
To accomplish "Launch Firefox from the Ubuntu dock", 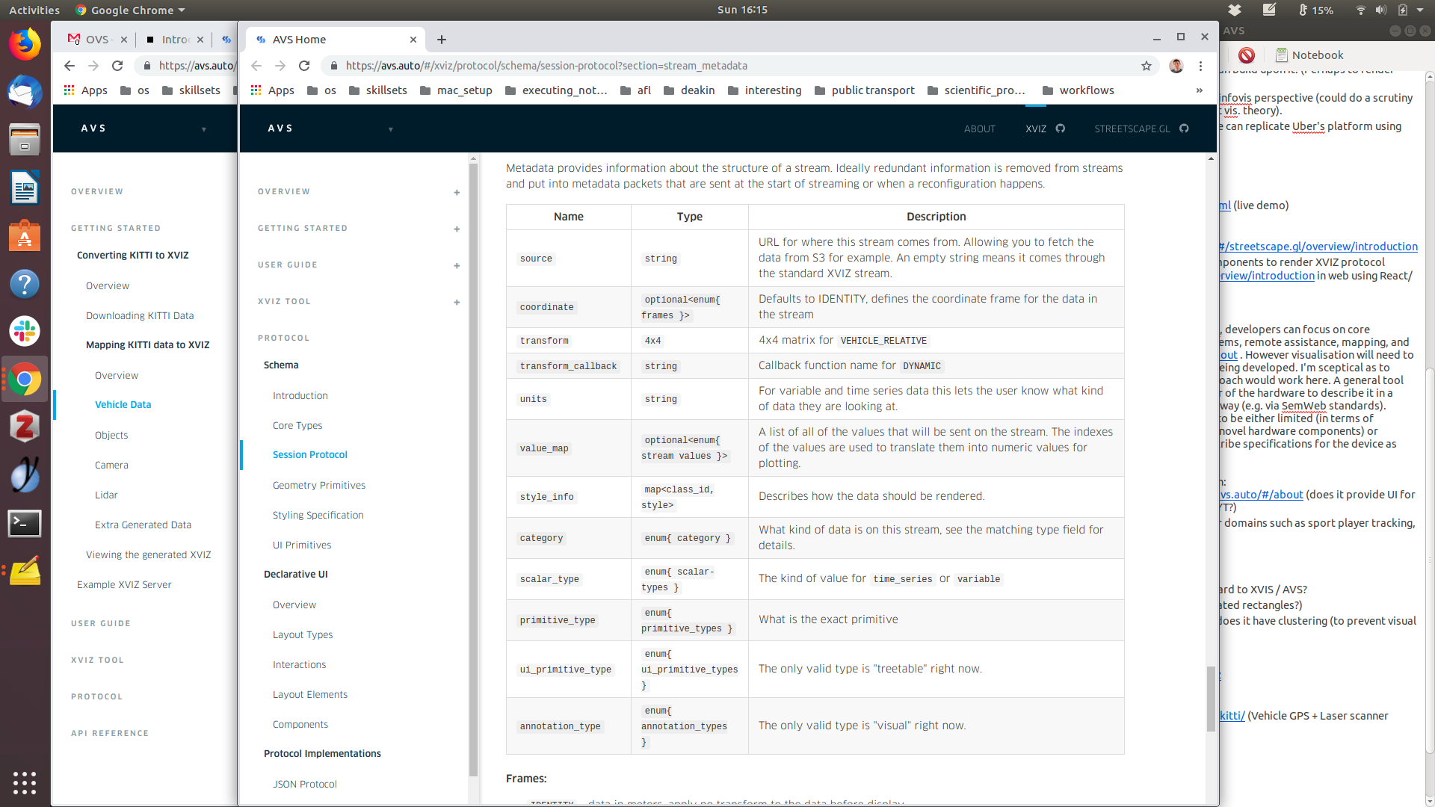I will click(x=24, y=44).
